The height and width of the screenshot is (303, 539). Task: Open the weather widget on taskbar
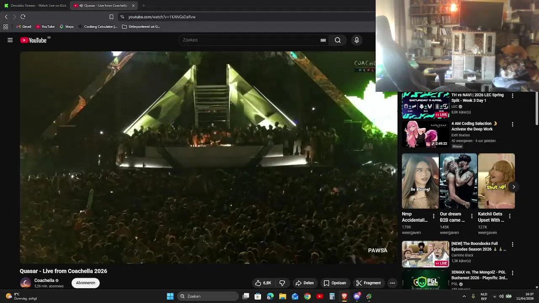pyautogui.click(x=21, y=296)
